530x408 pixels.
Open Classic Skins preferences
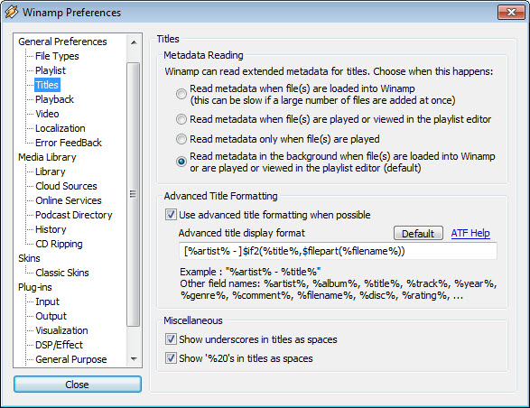[x=62, y=273]
